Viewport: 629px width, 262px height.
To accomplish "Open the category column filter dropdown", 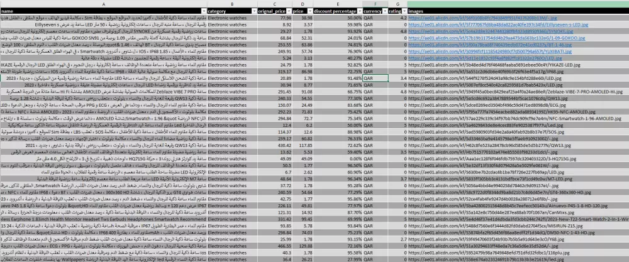I will (x=254, y=11).
